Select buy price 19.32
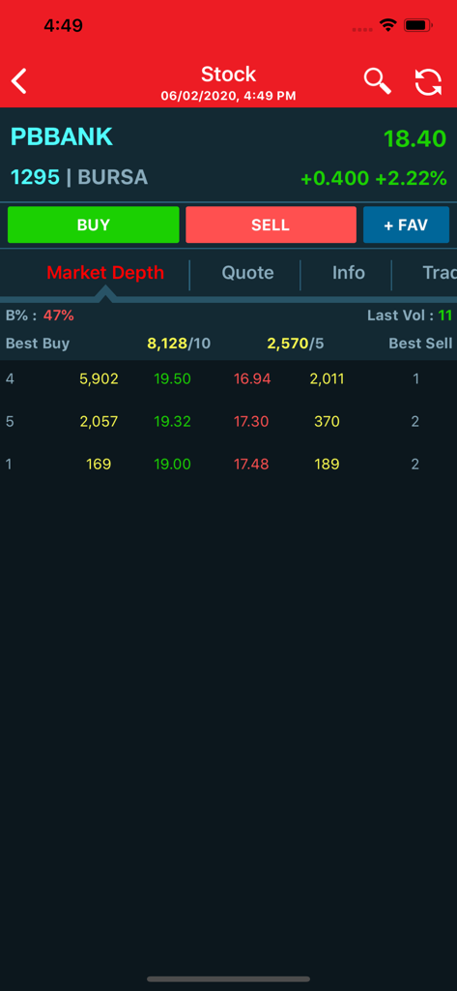This screenshot has height=991, width=457. click(x=172, y=422)
